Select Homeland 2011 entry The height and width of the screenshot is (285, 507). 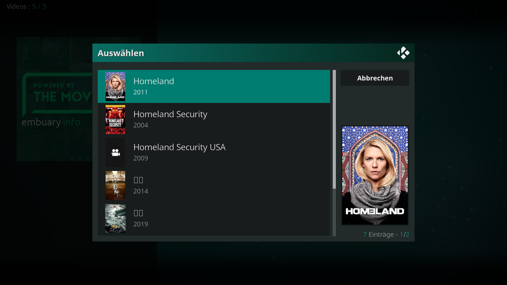click(x=214, y=86)
